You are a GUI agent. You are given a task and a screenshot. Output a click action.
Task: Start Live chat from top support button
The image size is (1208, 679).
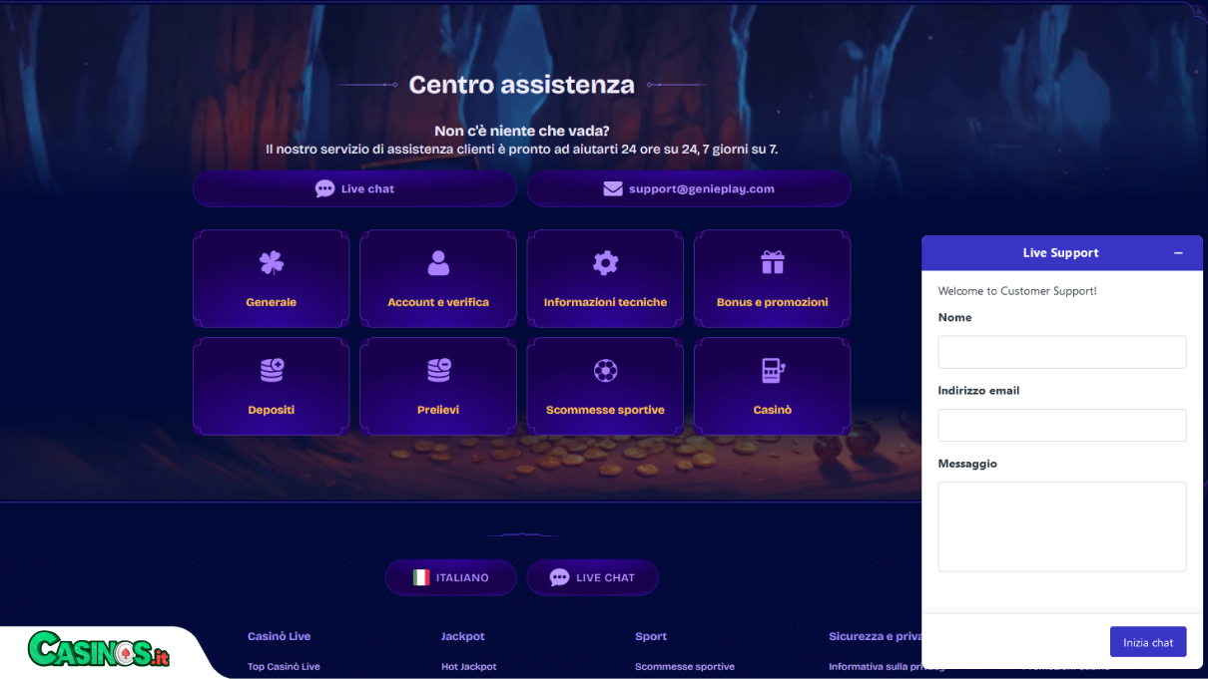[x=354, y=188]
